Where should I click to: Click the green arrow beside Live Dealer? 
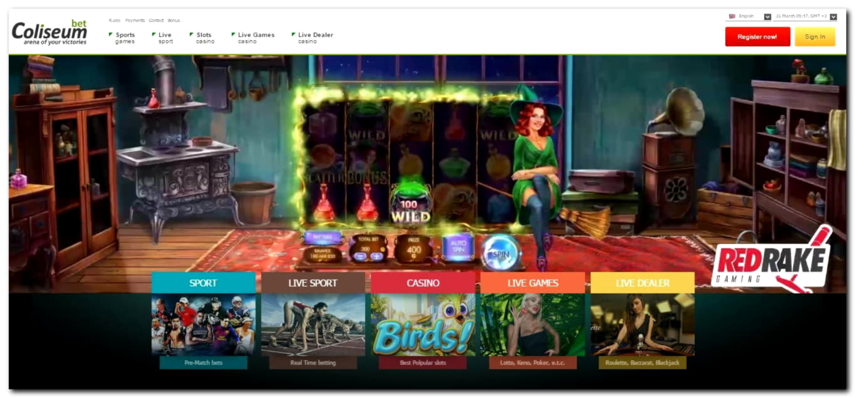tap(293, 34)
